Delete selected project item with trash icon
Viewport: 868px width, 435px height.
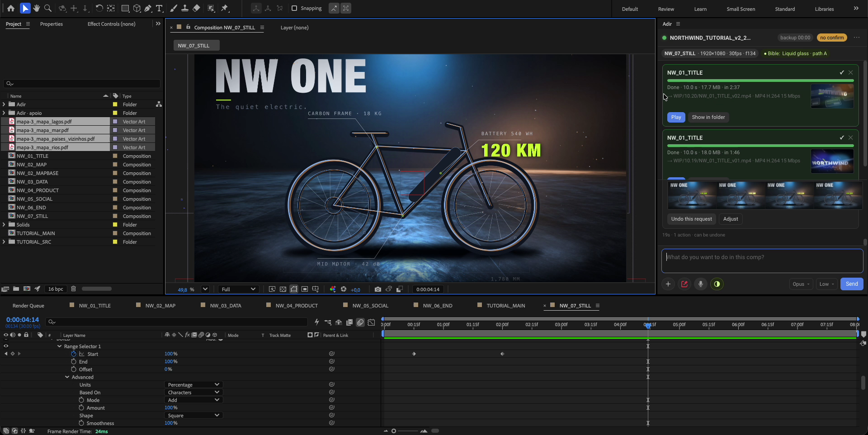coord(73,289)
